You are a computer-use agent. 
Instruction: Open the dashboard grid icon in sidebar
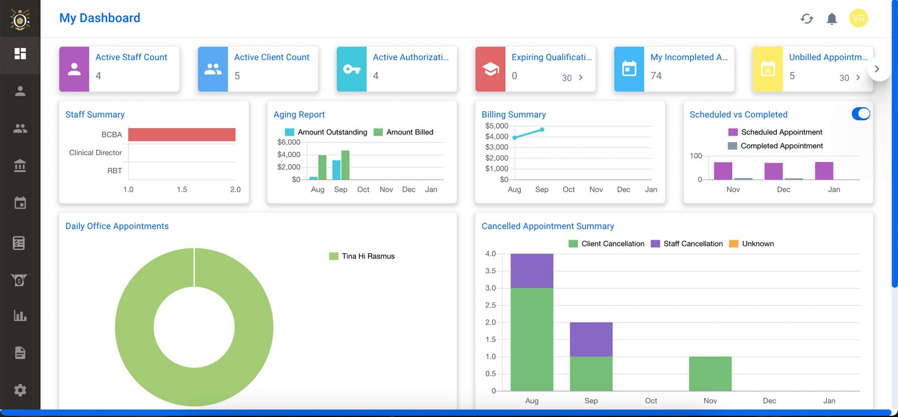20,54
